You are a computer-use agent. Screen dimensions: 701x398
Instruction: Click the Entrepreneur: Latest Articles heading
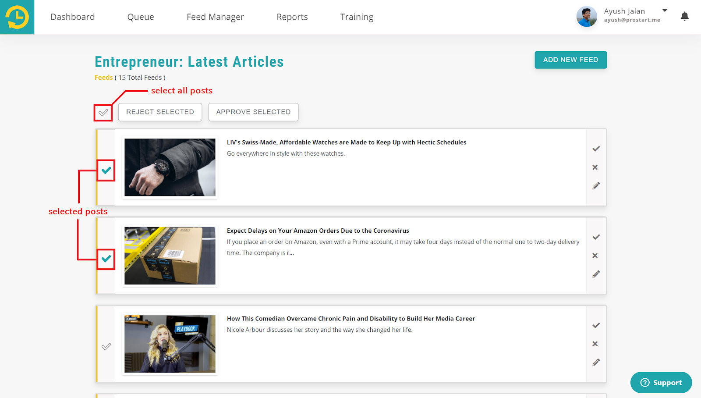189,62
